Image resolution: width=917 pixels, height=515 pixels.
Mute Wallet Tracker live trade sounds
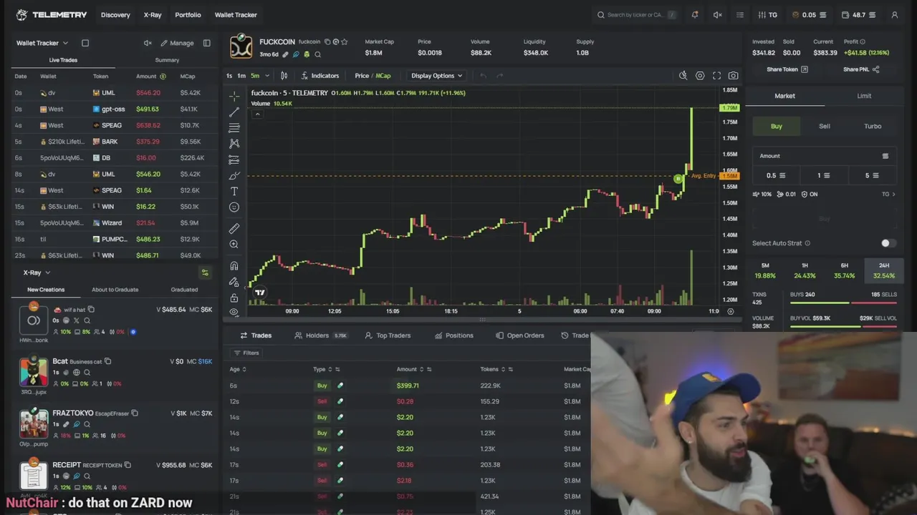point(148,43)
